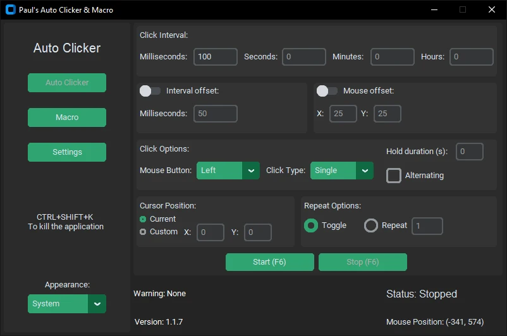Select the Current cursor position option
The image size is (507, 336).
(x=143, y=219)
